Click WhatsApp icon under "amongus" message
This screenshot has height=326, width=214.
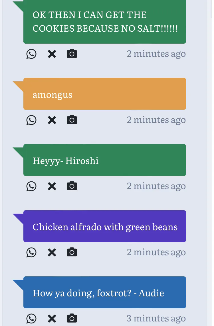point(31,120)
